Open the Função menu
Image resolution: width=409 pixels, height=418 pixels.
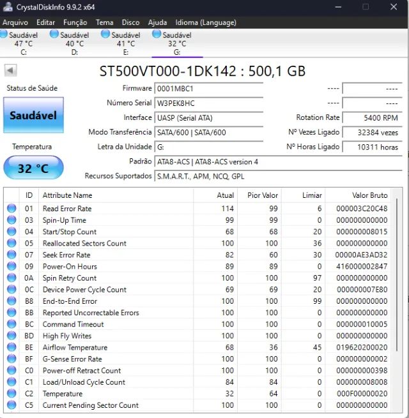point(75,22)
